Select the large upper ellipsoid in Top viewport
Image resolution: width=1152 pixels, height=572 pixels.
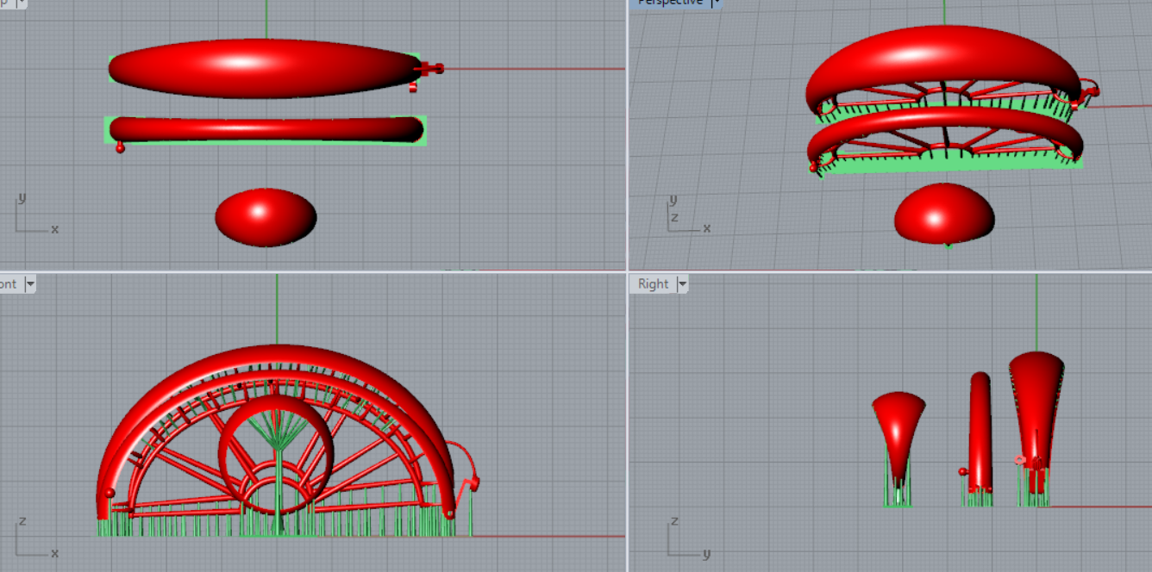click(259, 69)
